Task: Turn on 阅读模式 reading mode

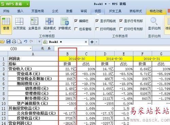Action: tap(49, 23)
